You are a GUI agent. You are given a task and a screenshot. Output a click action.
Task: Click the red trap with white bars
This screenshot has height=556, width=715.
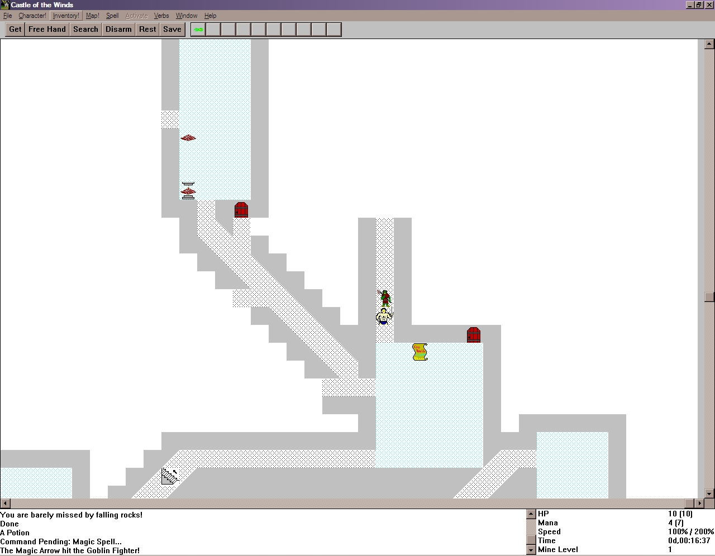[x=188, y=191]
